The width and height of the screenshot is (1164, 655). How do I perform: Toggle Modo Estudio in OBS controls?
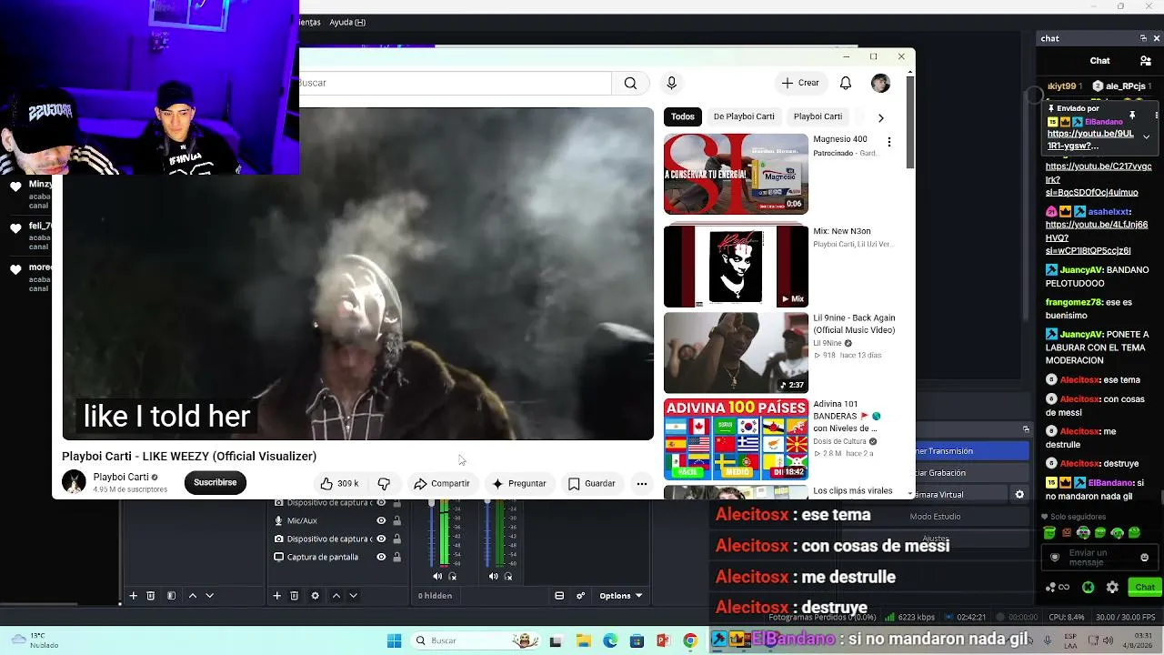pyautogui.click(x=935, y=517)
